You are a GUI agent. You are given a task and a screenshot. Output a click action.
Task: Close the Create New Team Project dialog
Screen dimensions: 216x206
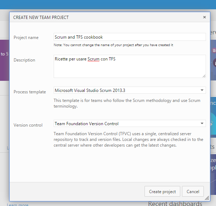click(x=205, y=17)
